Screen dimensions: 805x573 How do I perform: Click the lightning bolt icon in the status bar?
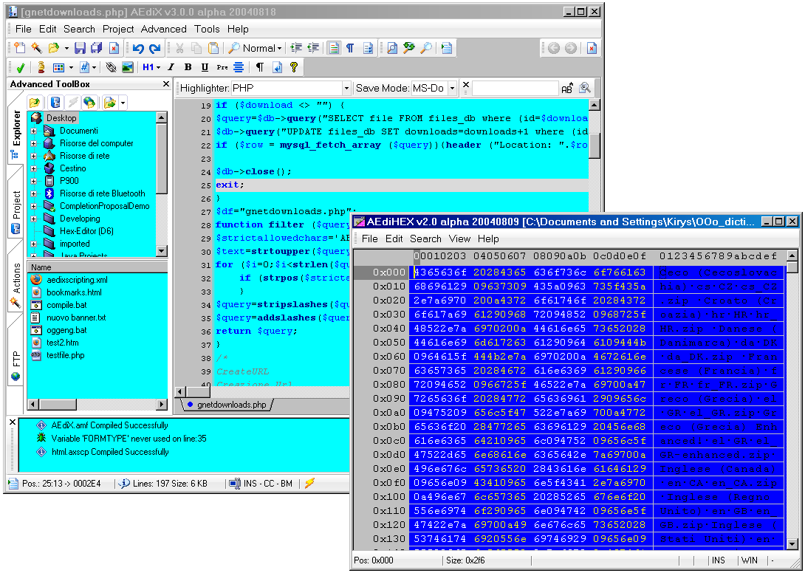(x=309, y=483)
